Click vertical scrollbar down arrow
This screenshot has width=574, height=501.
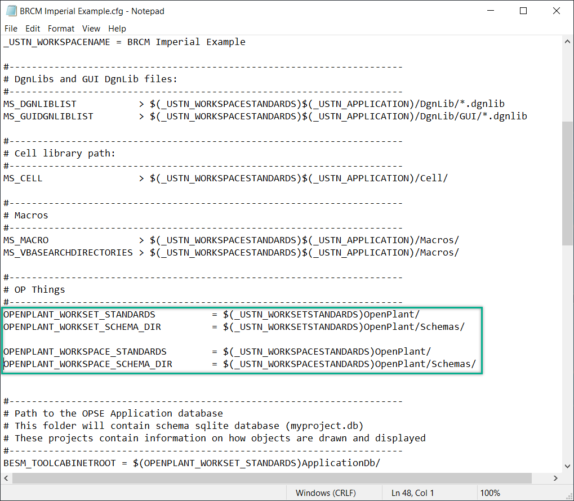[x=567, y=466]
